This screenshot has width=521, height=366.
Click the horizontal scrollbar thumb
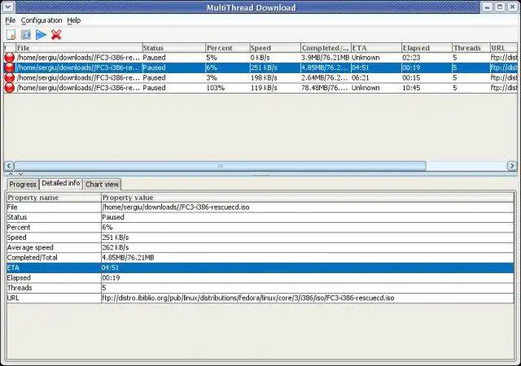click(220, 166)
